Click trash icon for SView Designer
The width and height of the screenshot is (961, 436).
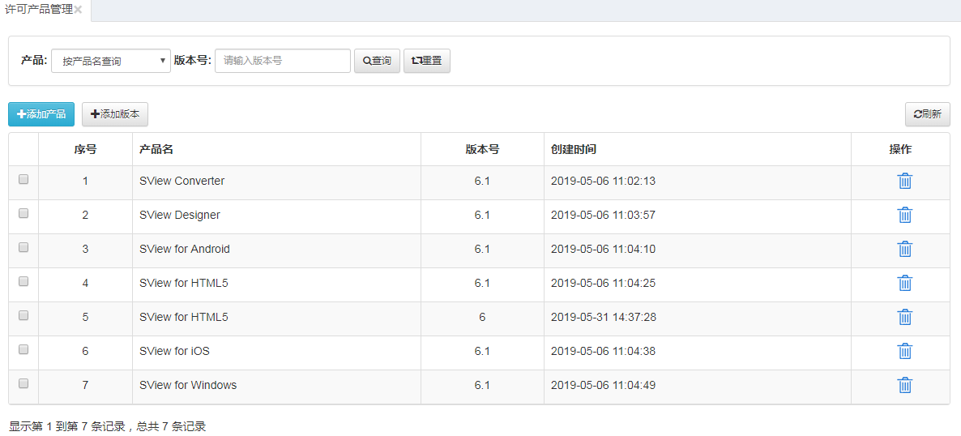(904, 216)
